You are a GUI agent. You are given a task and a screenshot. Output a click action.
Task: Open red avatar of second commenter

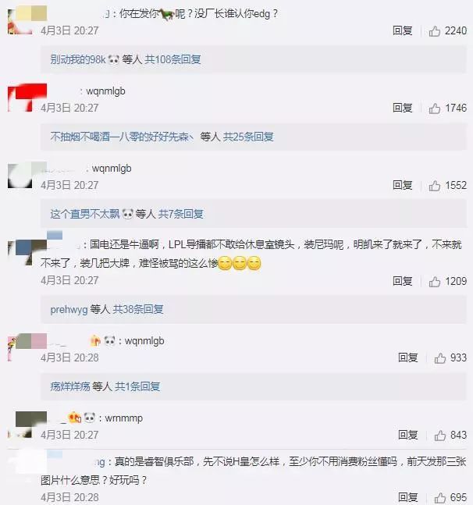pos(20,98)
